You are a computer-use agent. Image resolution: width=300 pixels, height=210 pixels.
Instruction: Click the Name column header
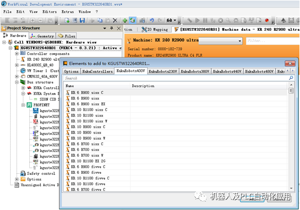[97, 86]
